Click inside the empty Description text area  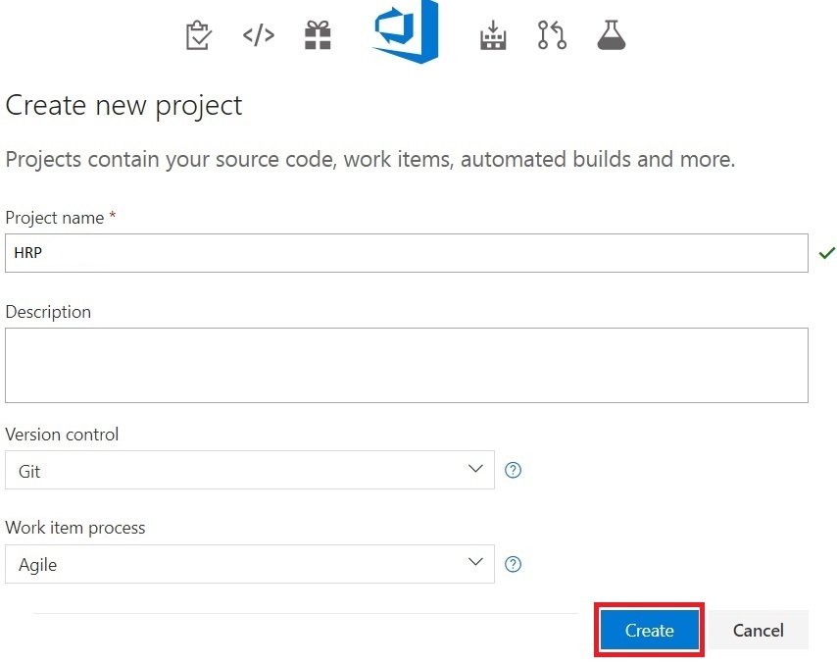[406, 365]
